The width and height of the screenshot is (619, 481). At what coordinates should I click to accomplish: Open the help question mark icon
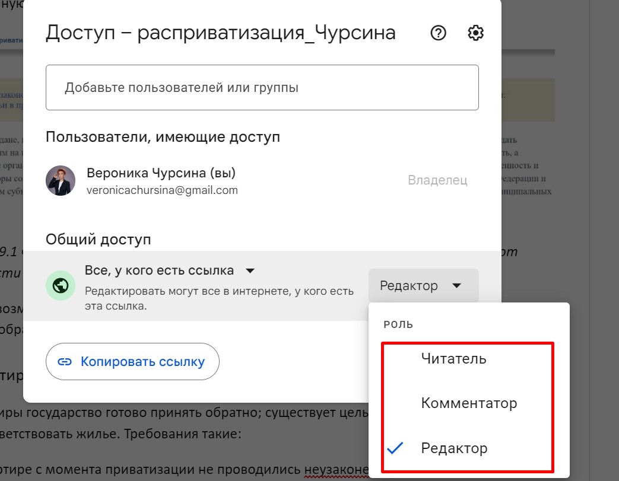(x=438, y=34)
